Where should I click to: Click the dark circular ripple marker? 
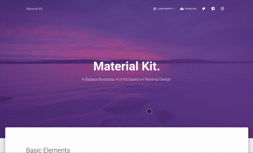[149, 111]
